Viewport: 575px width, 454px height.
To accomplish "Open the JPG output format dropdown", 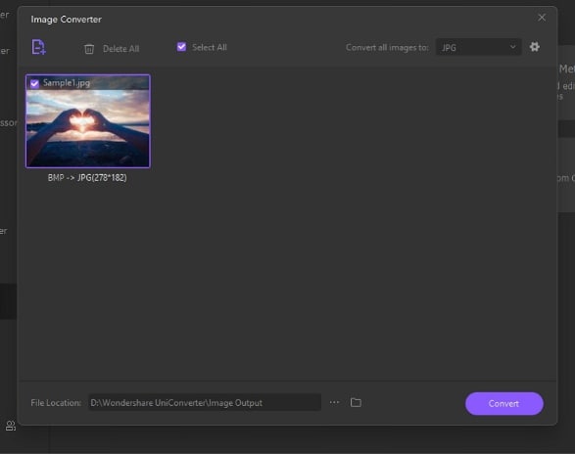I will pyautogui.click(x=478, y=47).
